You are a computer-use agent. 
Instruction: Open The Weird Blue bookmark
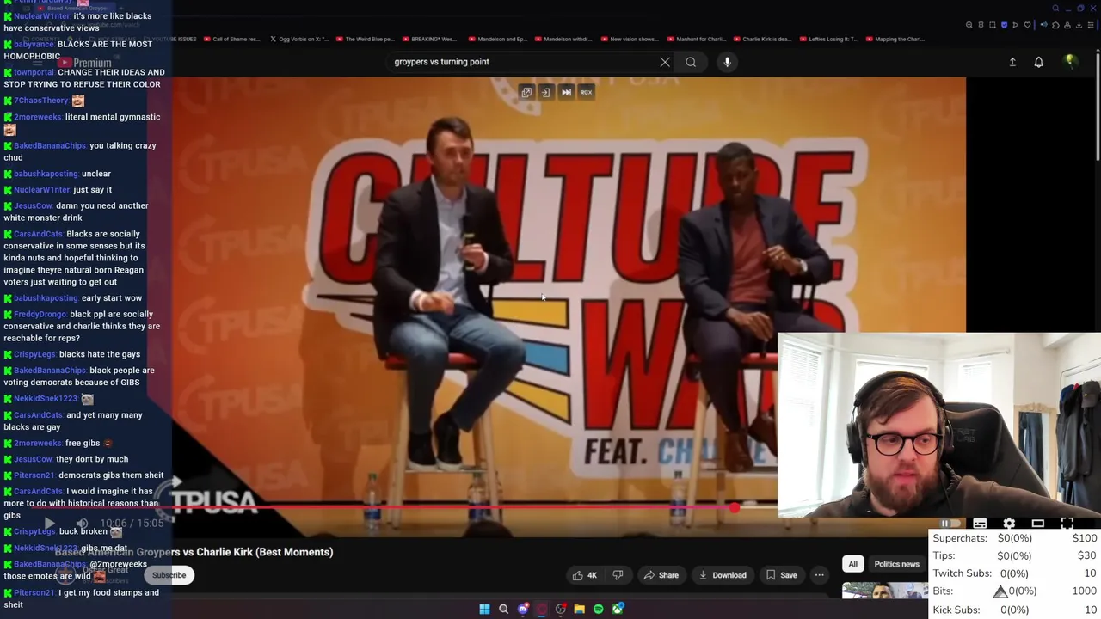(x=365, y=39)
